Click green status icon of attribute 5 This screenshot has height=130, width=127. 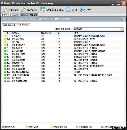point(5,51)
